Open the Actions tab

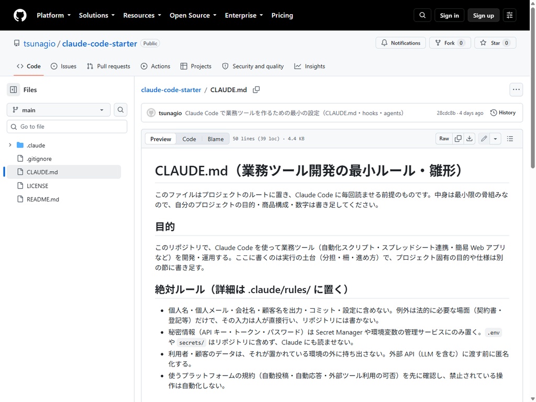point(155,66)
